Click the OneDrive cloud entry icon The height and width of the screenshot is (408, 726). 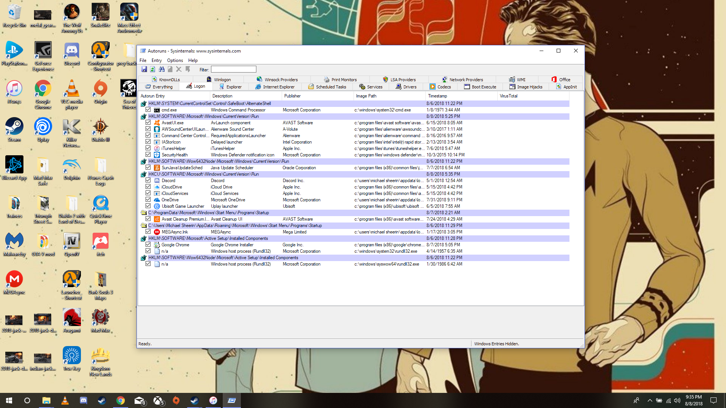click(157, 200)
